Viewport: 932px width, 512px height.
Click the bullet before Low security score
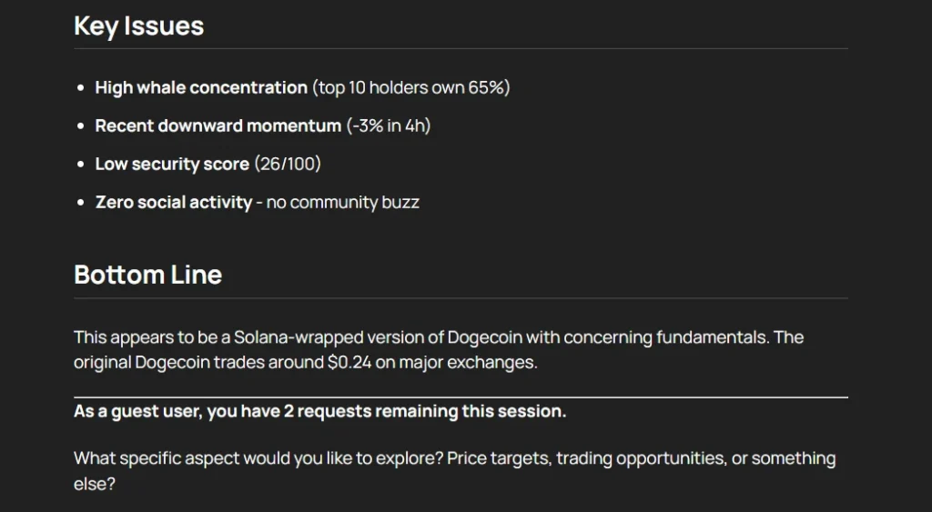[81, 165]
